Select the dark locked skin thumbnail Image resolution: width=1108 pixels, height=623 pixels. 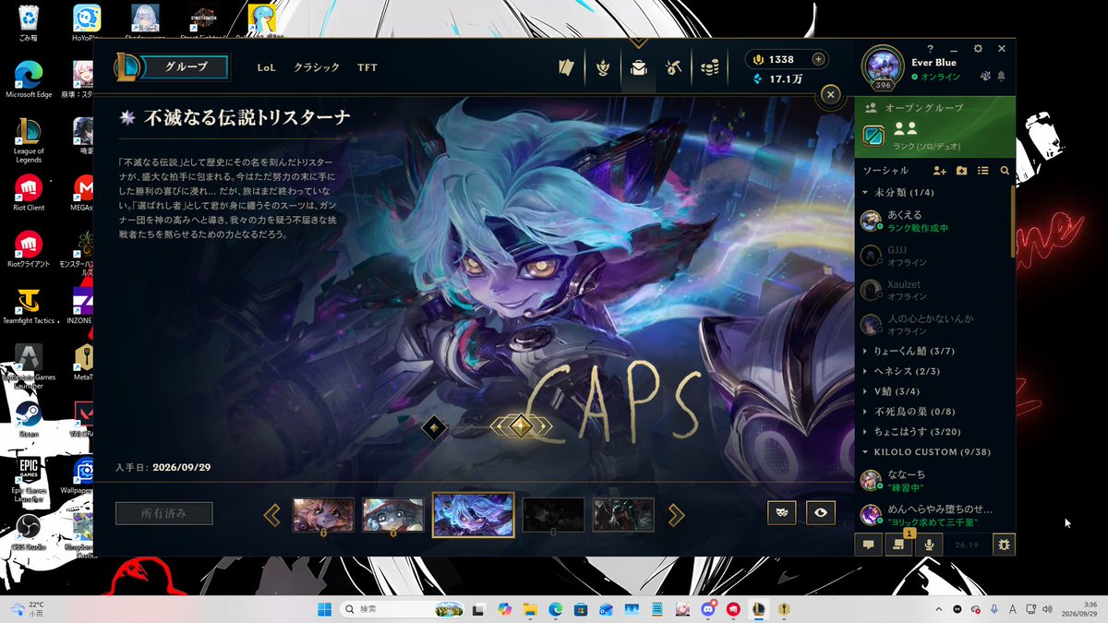click(553, 514)
